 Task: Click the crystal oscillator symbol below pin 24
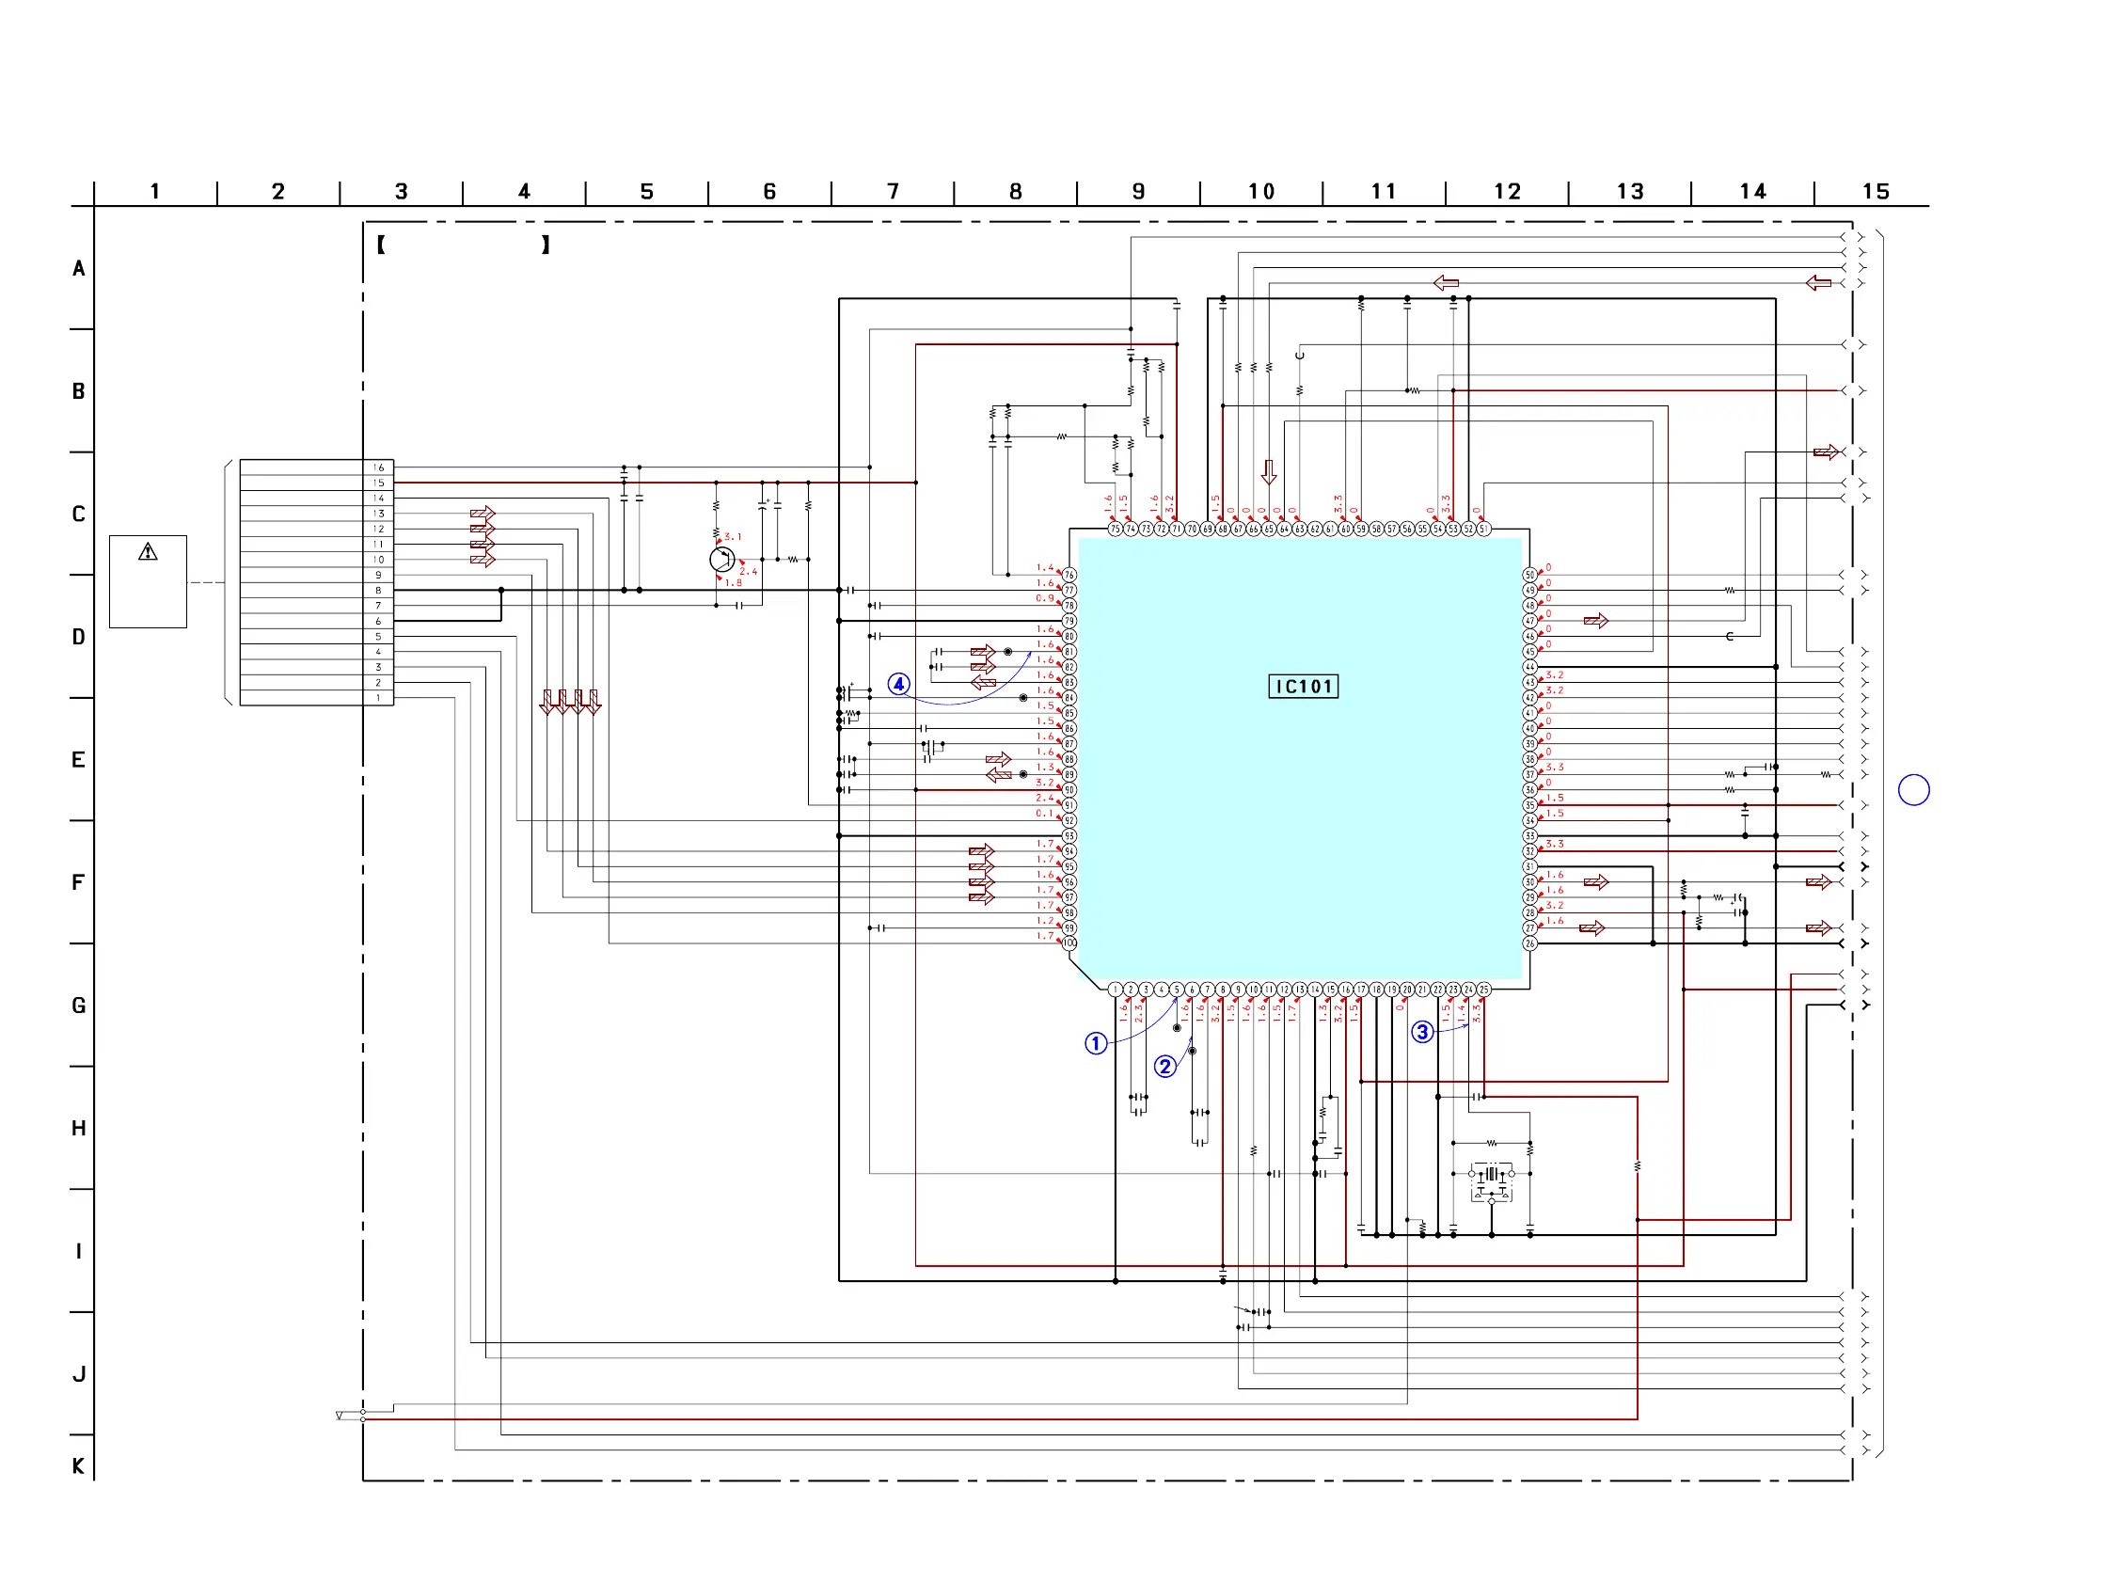click(1491, 1175)
